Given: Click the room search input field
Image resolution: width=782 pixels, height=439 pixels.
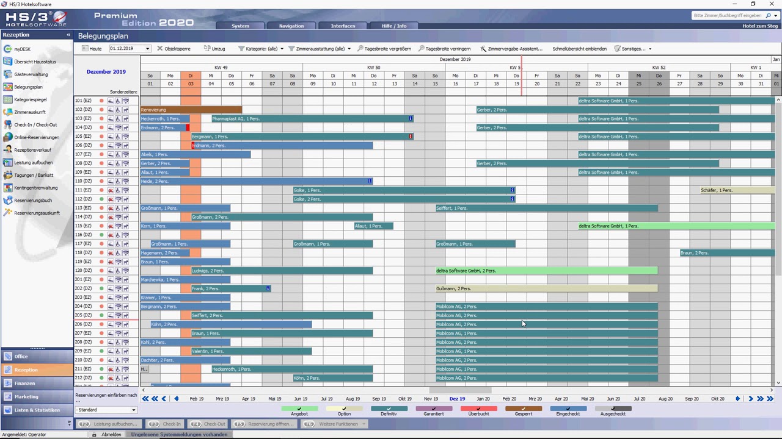Looking at the screenshot, I should [727, 16].
